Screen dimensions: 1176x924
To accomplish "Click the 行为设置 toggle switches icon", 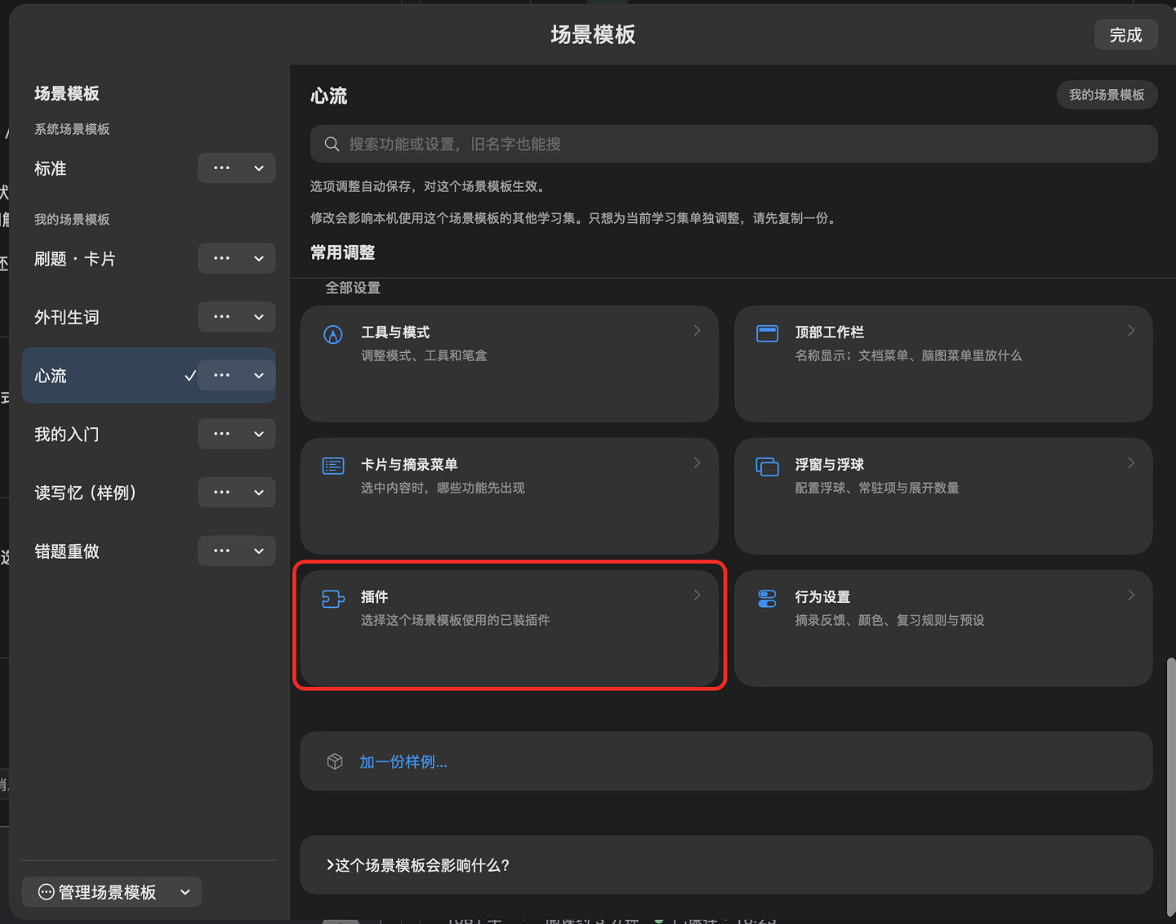I will [x=767, y=599].
